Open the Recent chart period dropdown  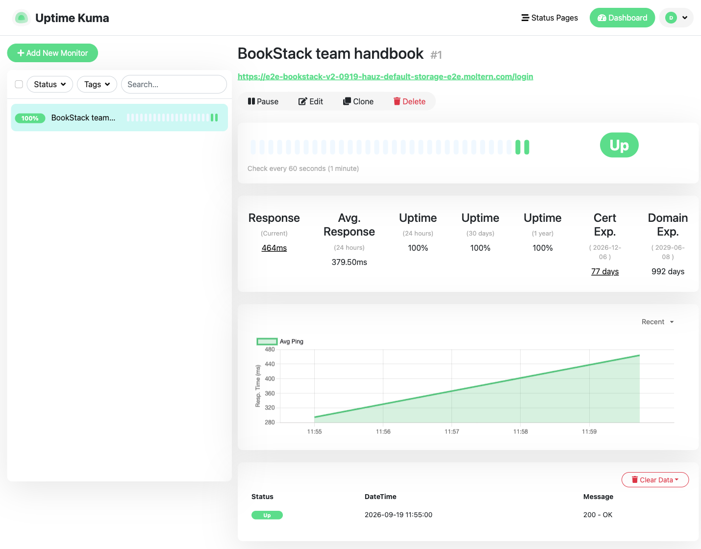tap(658, 322)
